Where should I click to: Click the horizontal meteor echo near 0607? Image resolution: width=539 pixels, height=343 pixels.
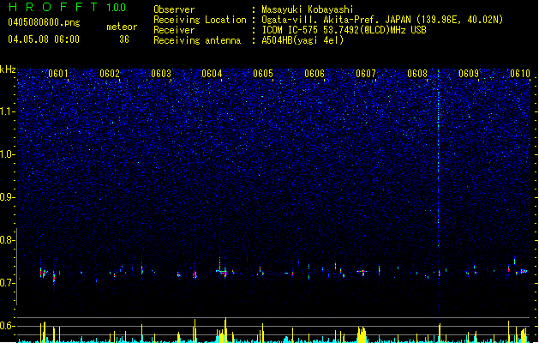(362, 272)
